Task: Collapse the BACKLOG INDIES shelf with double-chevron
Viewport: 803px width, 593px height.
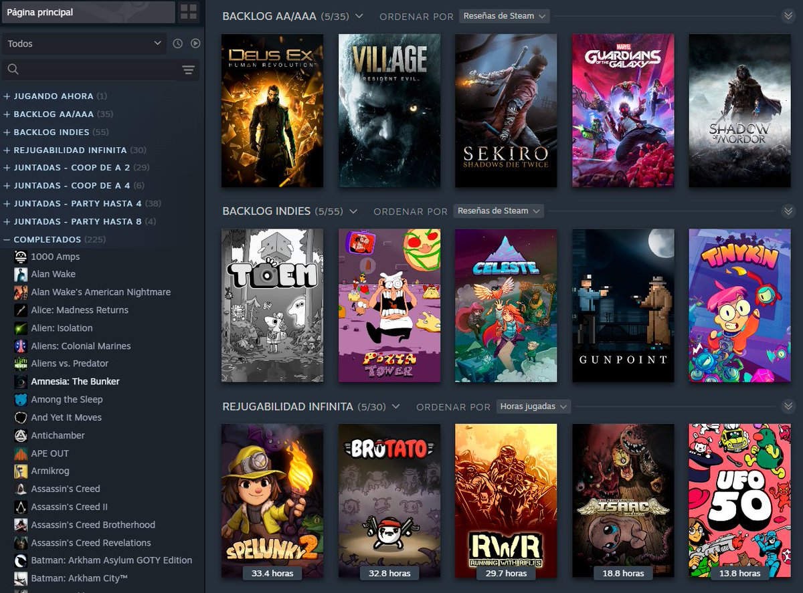Action: [x=788, y=211]
